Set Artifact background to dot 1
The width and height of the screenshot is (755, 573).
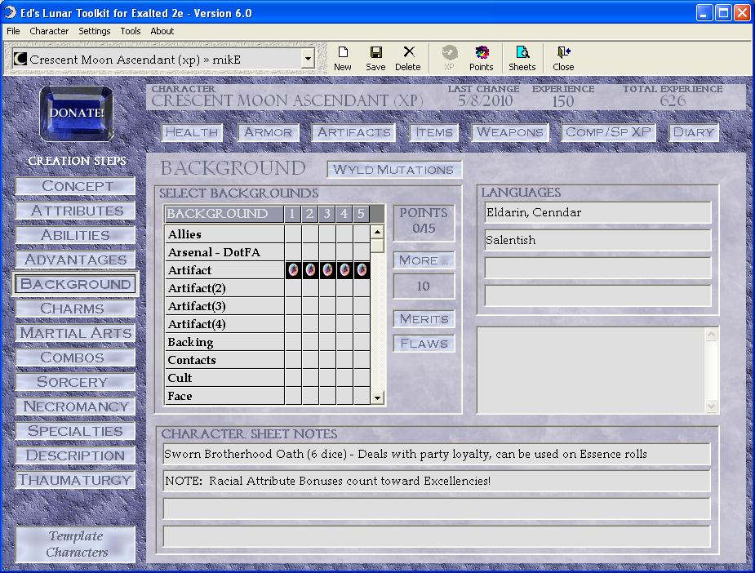pyautogui.click(x=293, y=270)
